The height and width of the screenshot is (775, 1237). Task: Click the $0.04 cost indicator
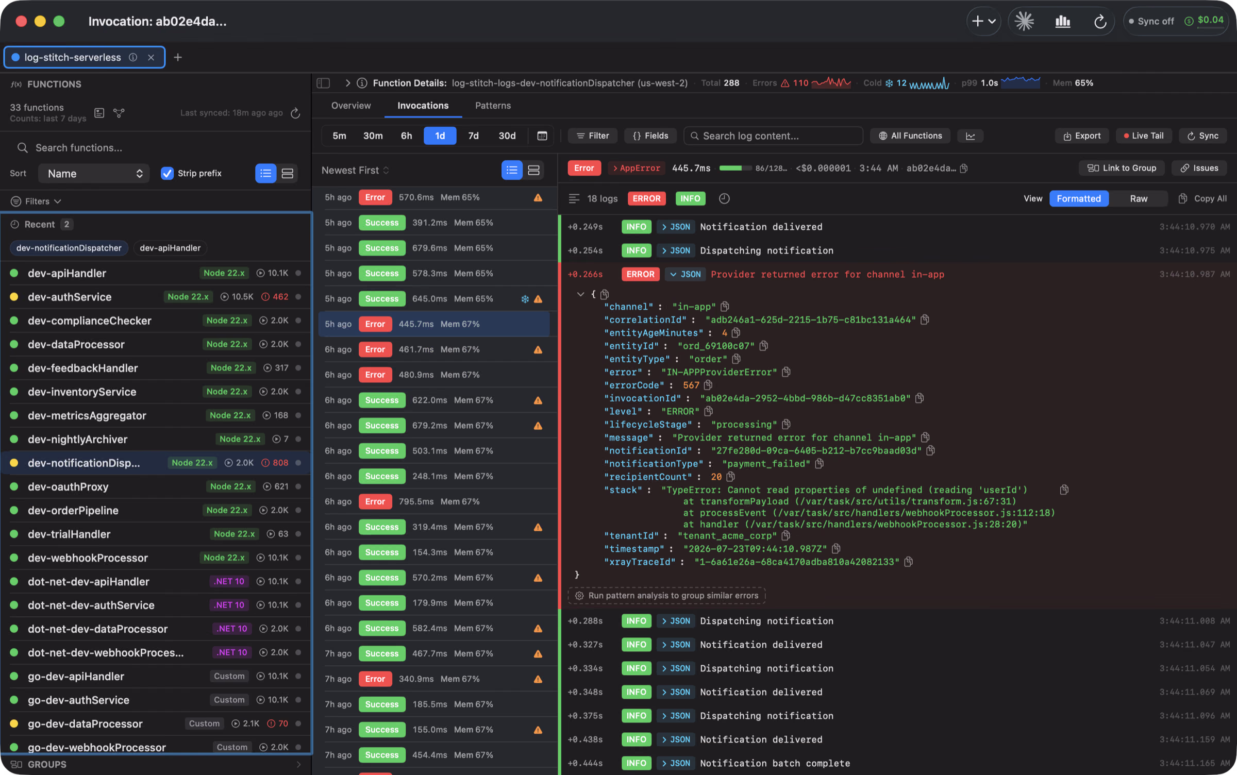(x=1204, y=21)
